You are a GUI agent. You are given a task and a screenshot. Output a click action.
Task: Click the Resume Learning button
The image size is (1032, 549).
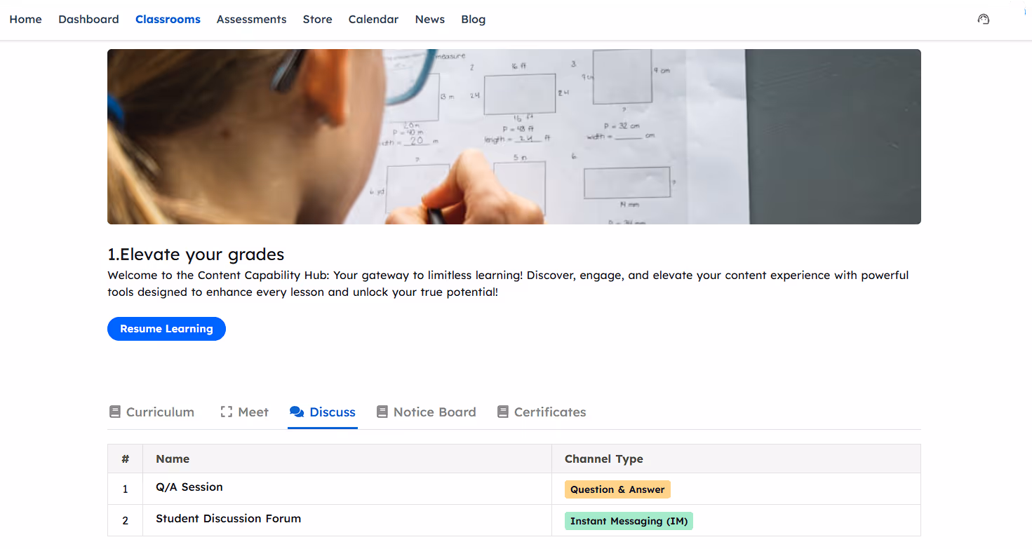(x=166, y=329)
